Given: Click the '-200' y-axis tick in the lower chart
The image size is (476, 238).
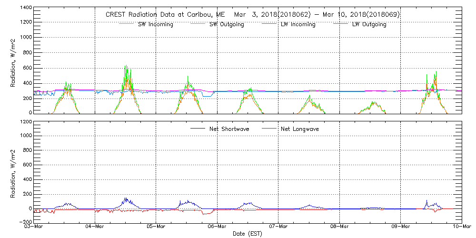Looking at the screenshot, I should 26,222.
